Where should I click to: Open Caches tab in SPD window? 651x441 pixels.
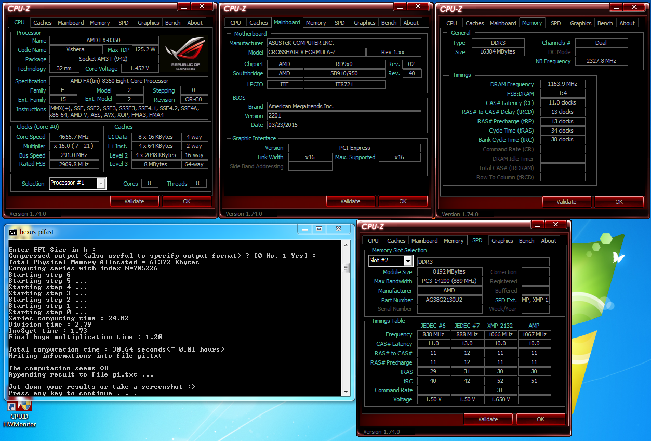pos(396,241)
